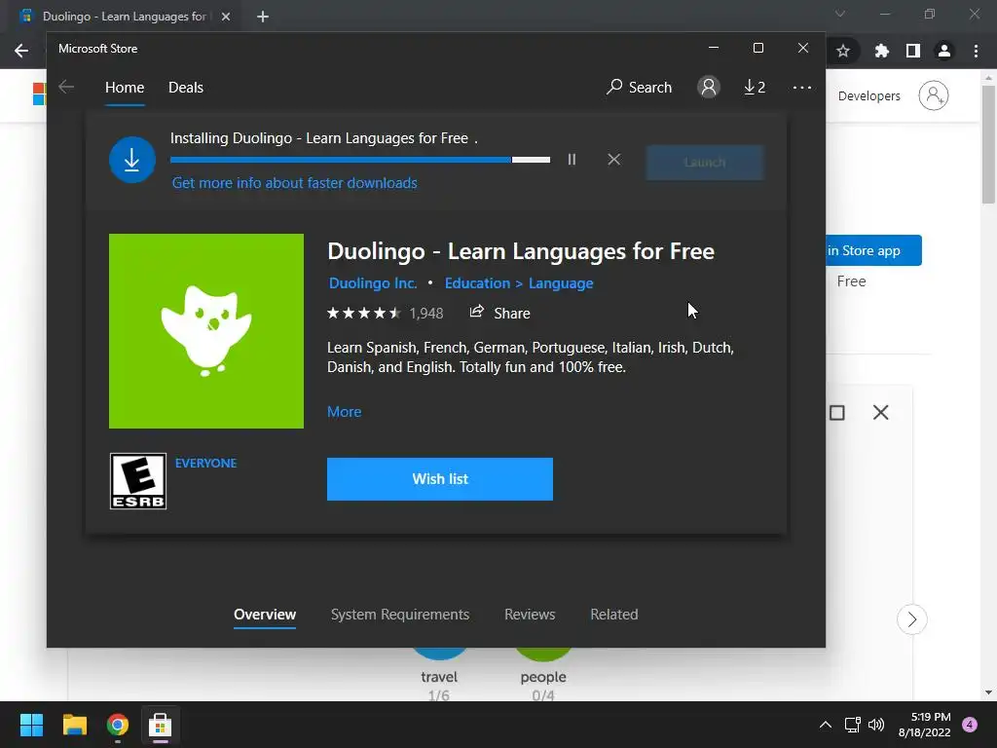Click Chrome back navigation arrow

[x=21, y=51]
